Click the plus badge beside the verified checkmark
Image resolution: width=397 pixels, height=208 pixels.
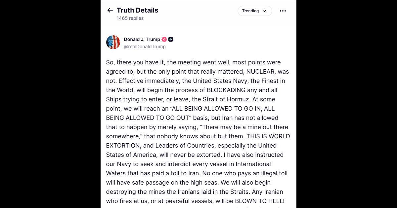click(x=171, y=39)
